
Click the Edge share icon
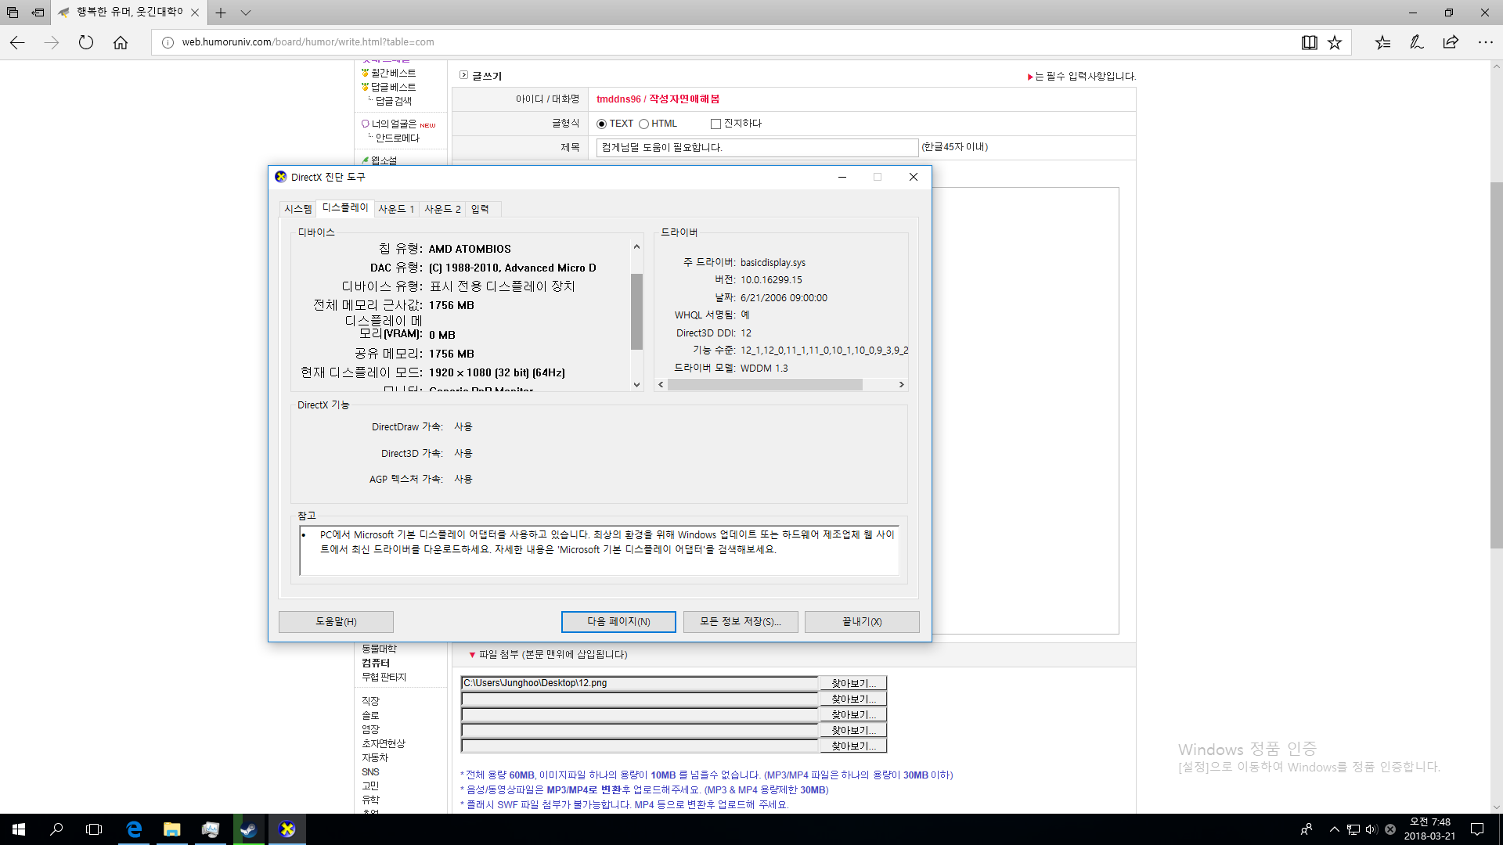[1451, 42]
